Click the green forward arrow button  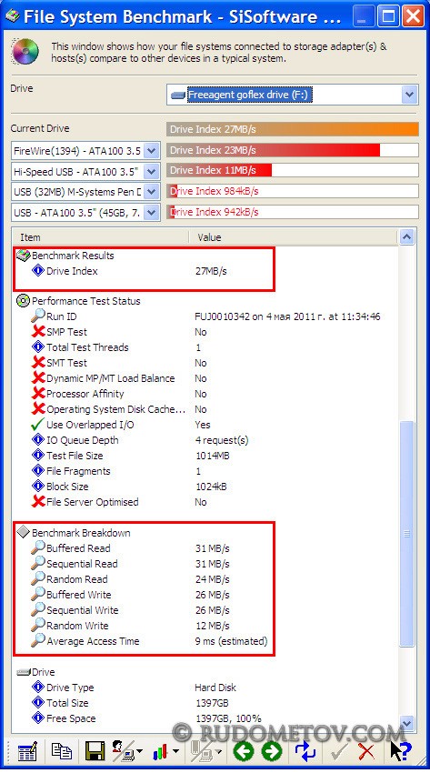pyautogui.click(x=272, y=751)
